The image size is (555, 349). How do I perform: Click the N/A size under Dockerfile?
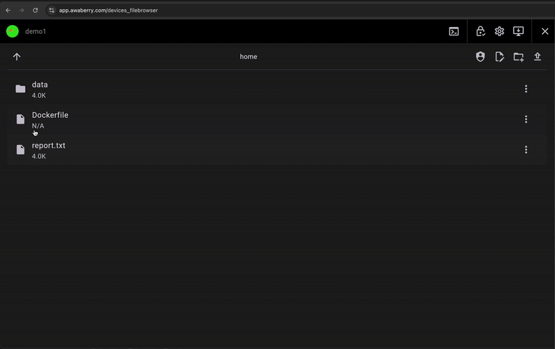click(38, 126)
